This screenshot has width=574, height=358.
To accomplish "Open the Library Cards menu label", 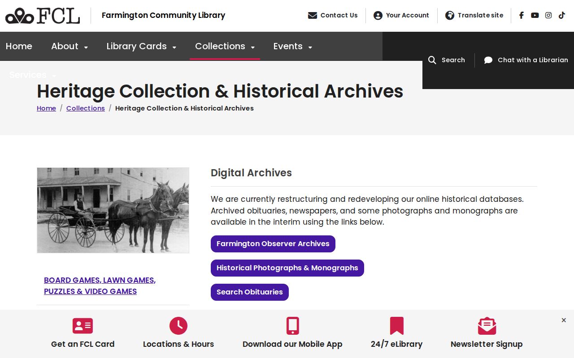I will (x=136, y=46).
